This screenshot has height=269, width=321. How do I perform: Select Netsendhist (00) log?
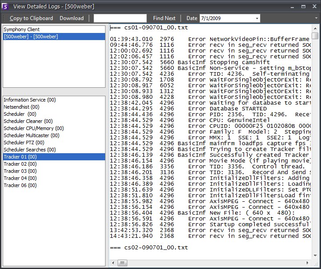54,107
